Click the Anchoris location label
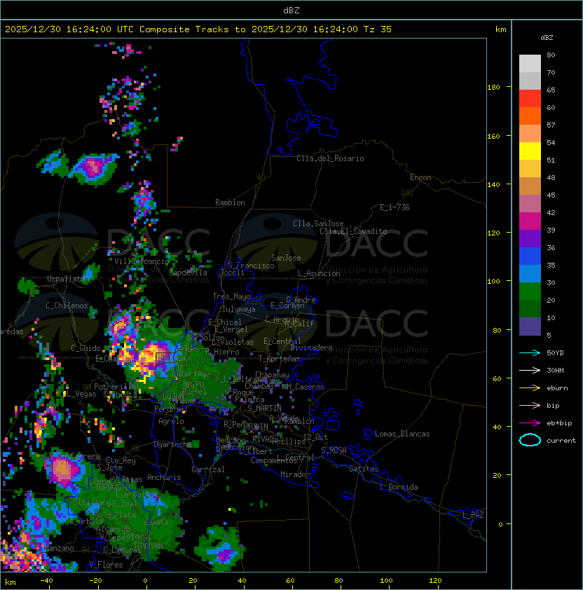583x590 pixels. [x=164, y=477]
